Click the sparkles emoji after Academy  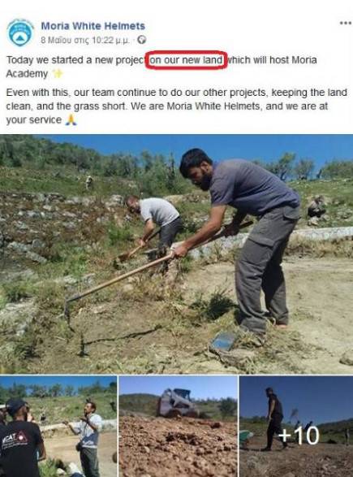[x=57, y=74]
